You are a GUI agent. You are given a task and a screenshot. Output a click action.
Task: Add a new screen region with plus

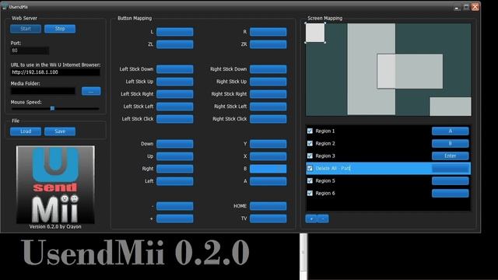tap(311, 219)
